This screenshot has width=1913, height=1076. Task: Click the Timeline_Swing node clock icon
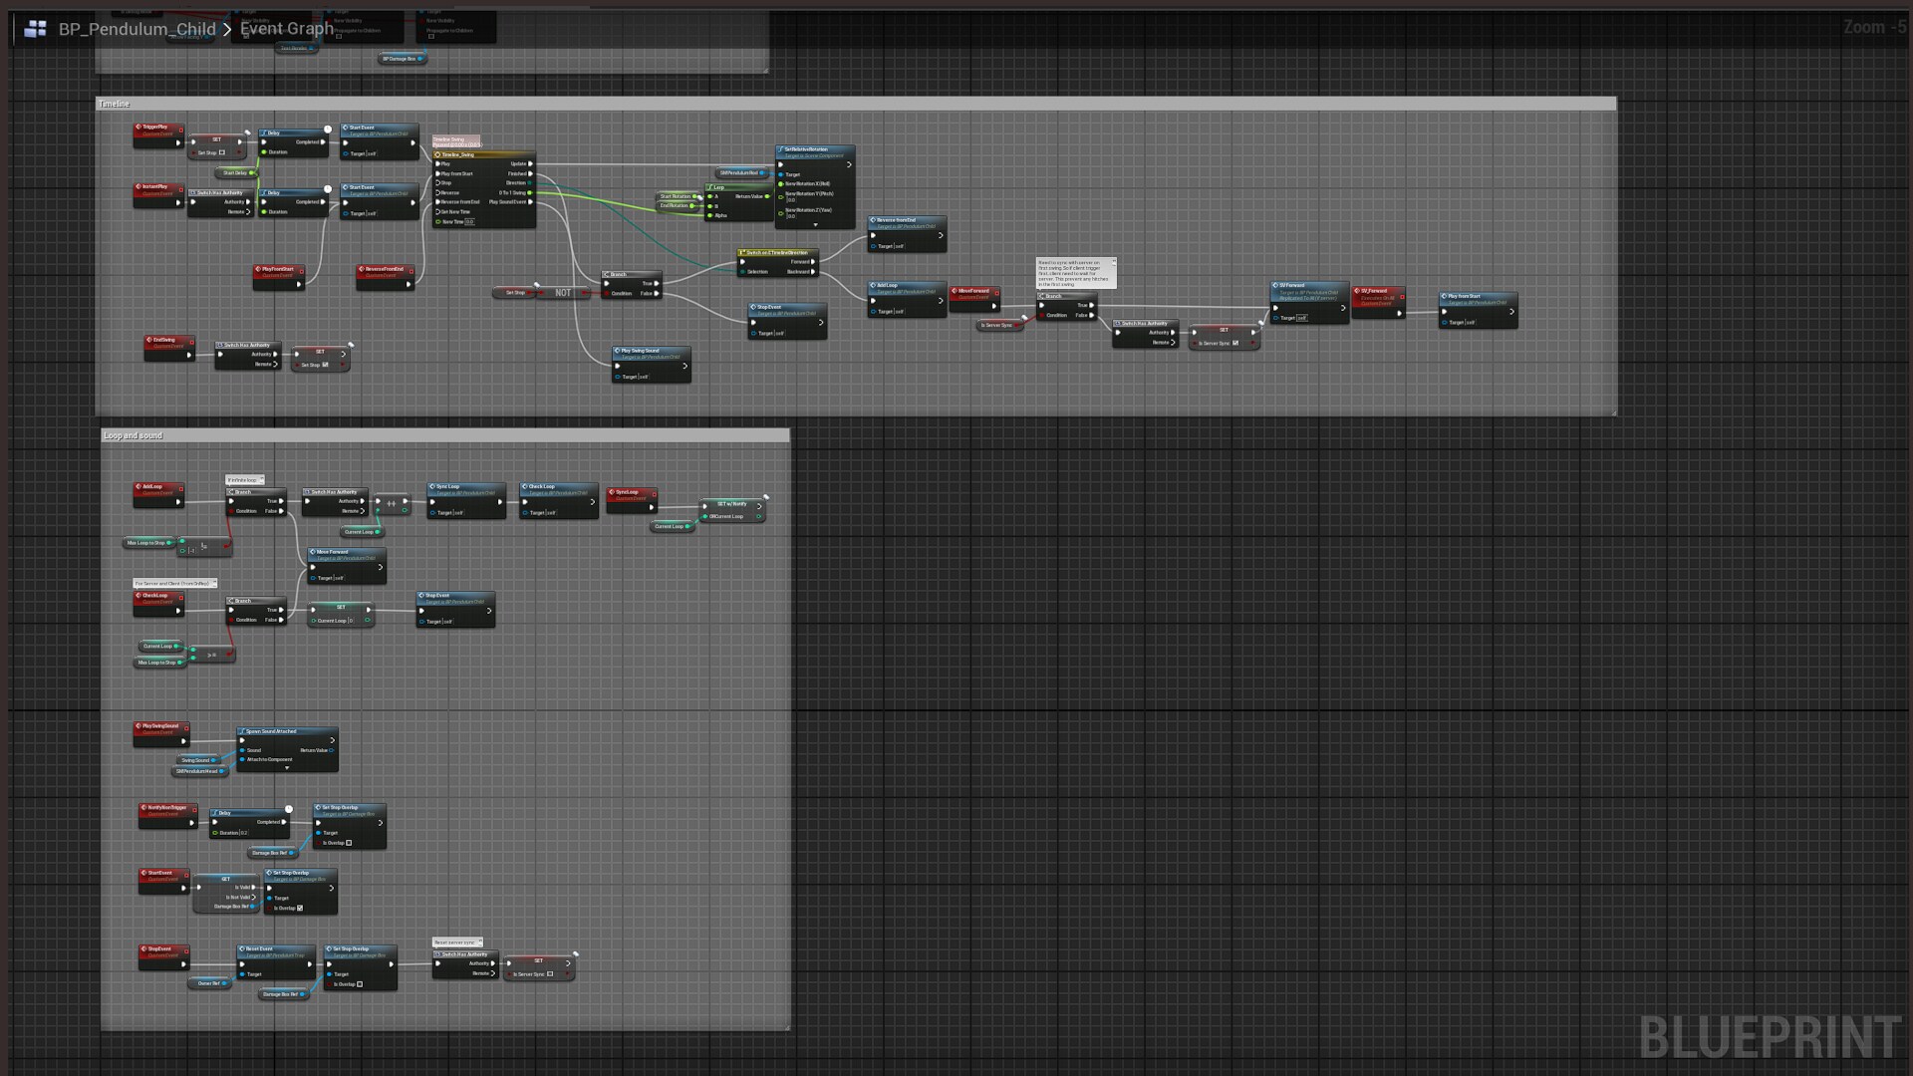click(437, 154)
